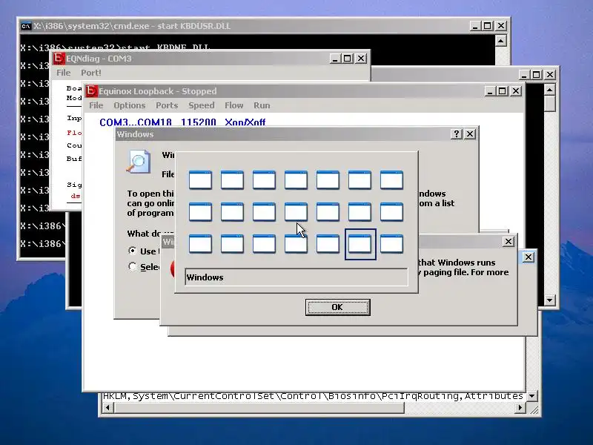593x445 pixels.
Task: Click the question mark help button in Windows dialog
Action: click(x=456, y=134)
